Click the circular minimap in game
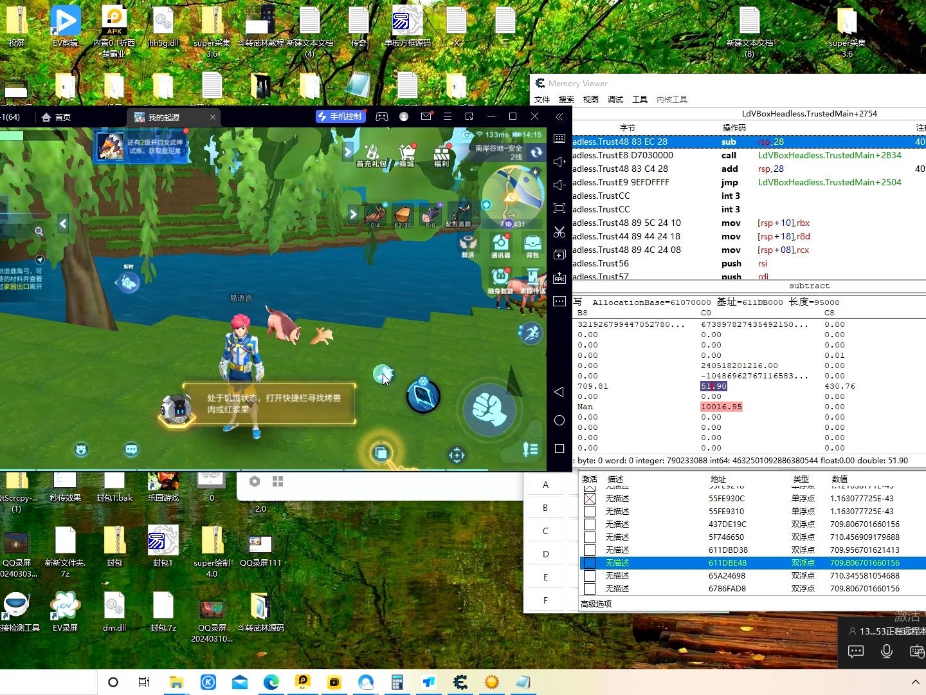Viewport: 926px width, 695px height. [513, 197]
